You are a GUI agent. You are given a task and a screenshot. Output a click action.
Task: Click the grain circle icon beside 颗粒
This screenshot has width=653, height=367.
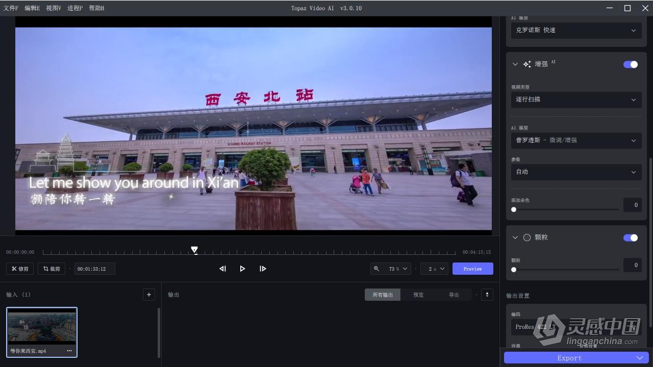coord(527,237)
